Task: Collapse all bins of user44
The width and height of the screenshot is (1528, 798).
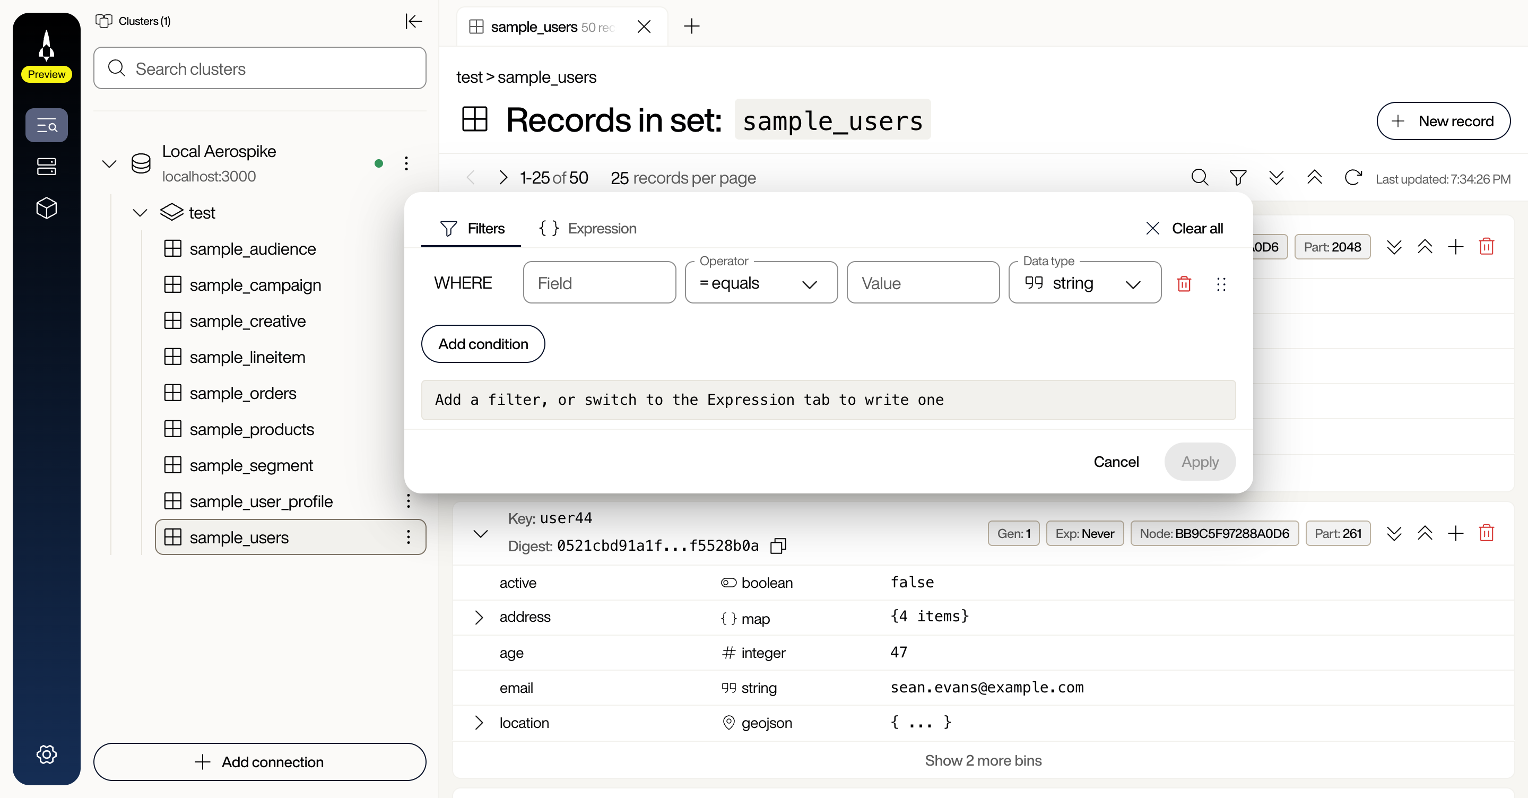Action: (1425, 533)
